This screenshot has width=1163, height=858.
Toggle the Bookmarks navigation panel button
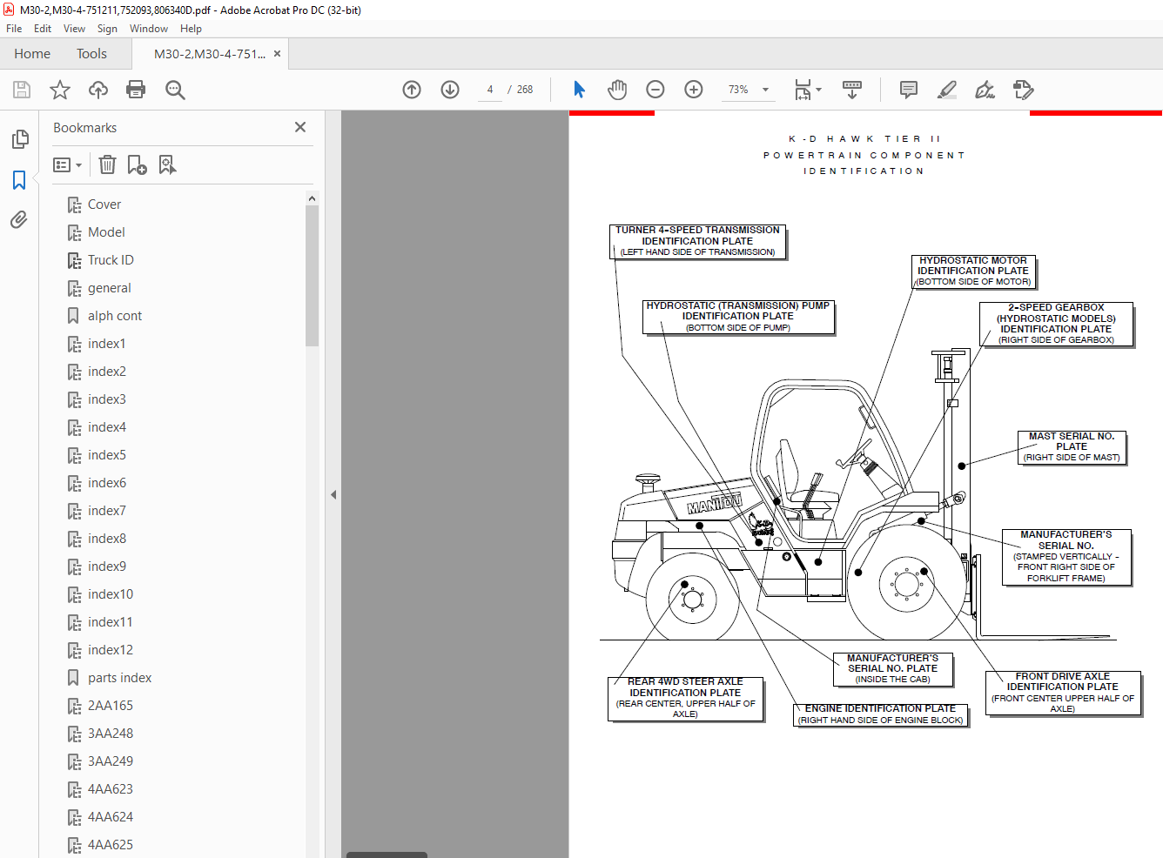pos(19,180)
